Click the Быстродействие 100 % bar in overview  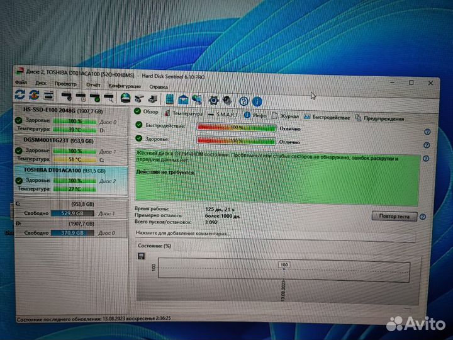(237, 127)
